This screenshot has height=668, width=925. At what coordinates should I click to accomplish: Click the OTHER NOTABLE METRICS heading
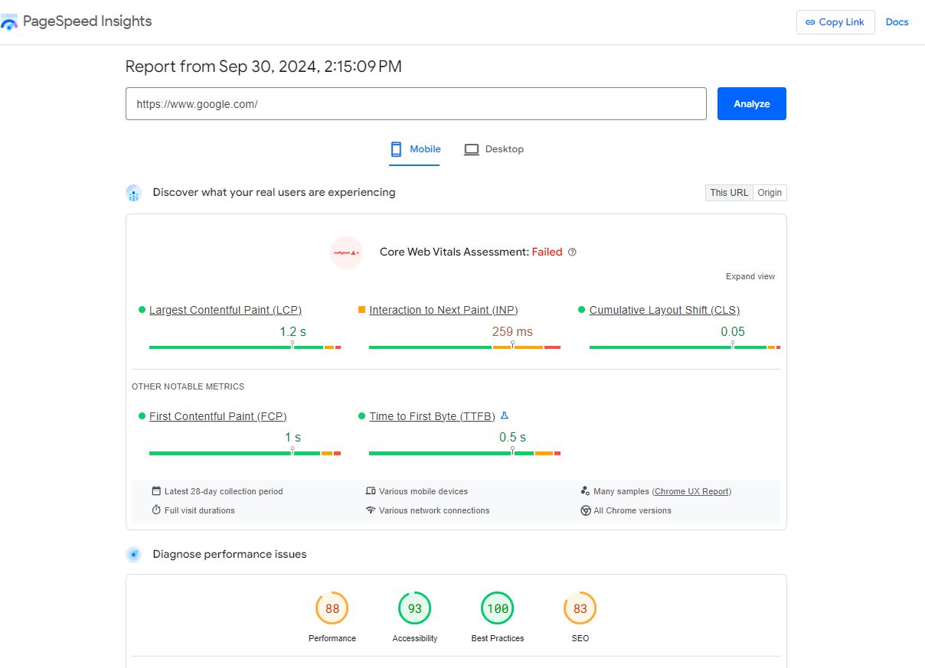click(x=188, y=387)
